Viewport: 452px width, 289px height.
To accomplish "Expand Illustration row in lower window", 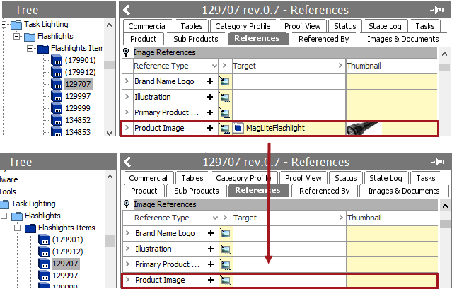I will [x=127, y=249].
